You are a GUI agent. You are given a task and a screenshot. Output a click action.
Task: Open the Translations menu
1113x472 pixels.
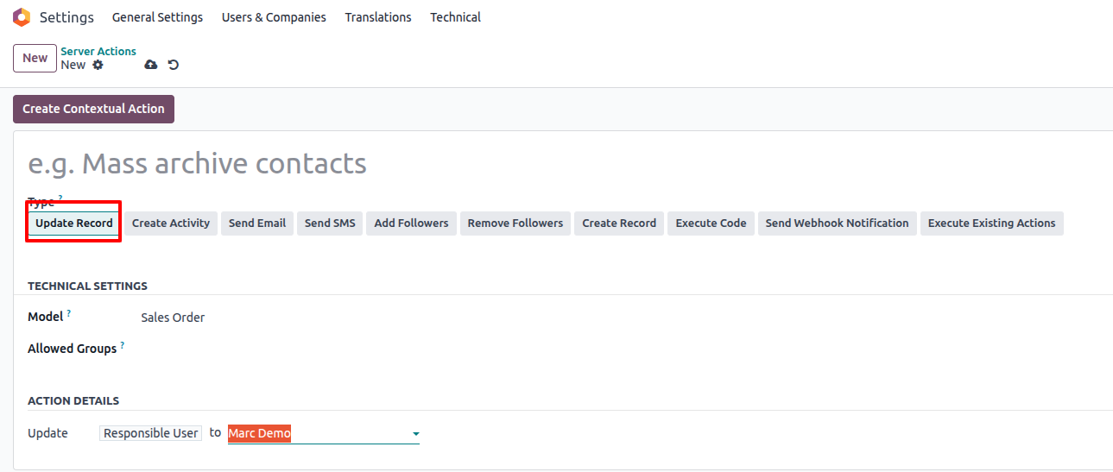tap(378, 17)
